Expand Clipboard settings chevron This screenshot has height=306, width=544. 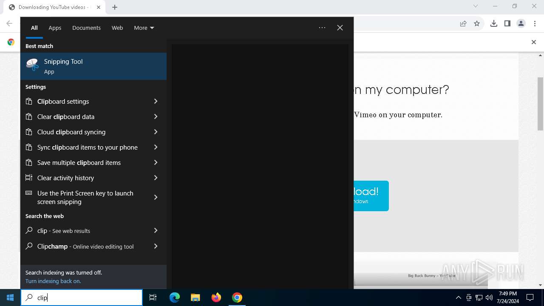pos(156,101)
